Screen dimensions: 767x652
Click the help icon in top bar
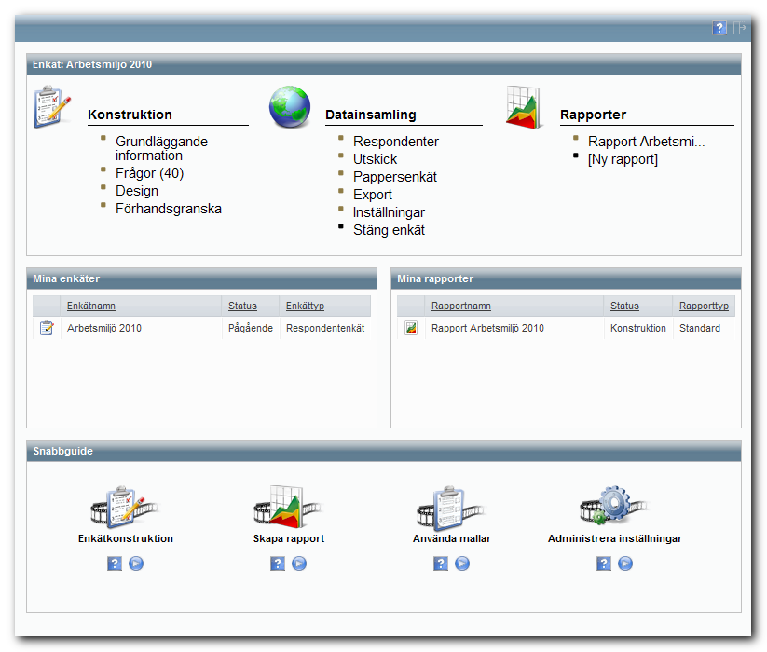pos(719,28)
